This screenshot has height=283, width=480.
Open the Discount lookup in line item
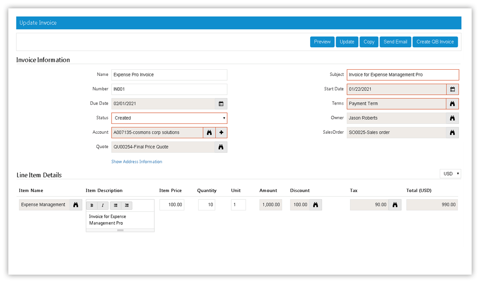[315, 205]
